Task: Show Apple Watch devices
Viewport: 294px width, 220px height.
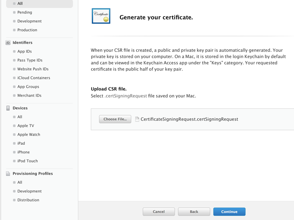Action: (x=29, y=134)
